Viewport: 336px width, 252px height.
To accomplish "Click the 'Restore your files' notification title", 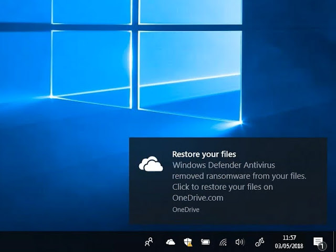I will pyautogui.click(x=204, y=154).
